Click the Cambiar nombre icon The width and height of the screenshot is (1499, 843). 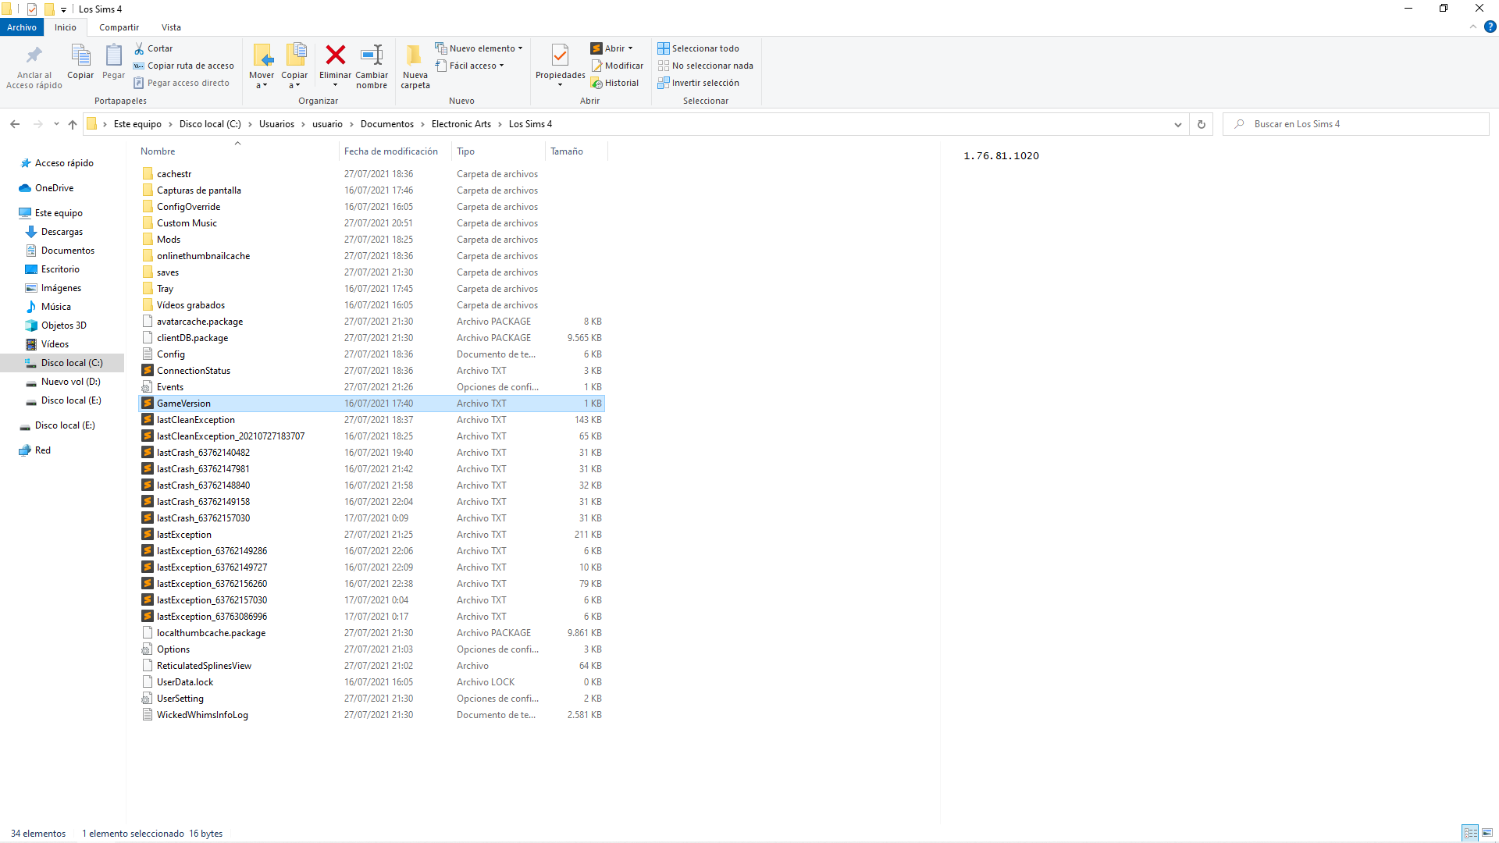[x=372, y=55]
